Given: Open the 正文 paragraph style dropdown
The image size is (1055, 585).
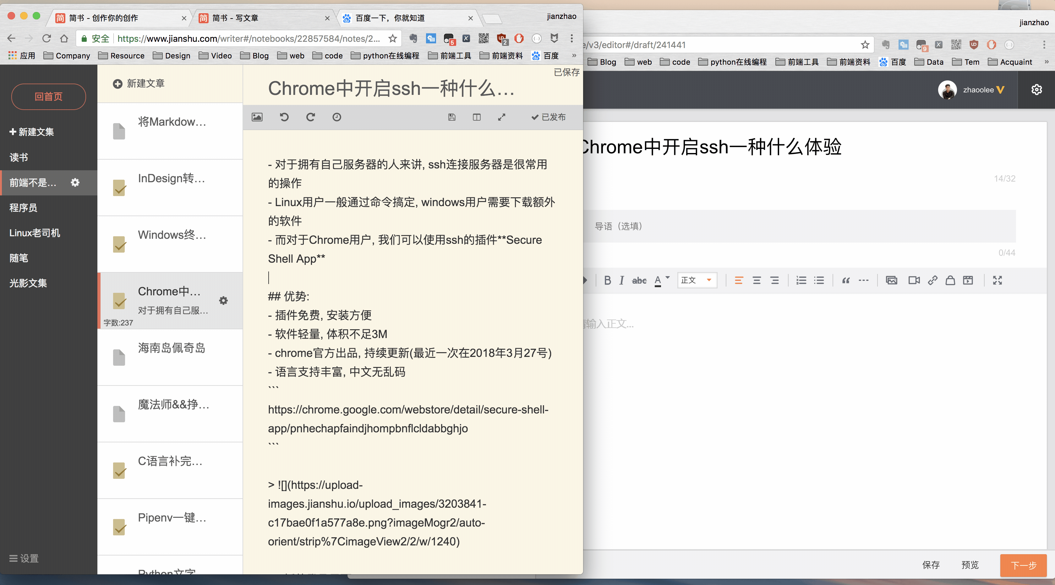Looking at the screenshot, I should tap(697, 281).
